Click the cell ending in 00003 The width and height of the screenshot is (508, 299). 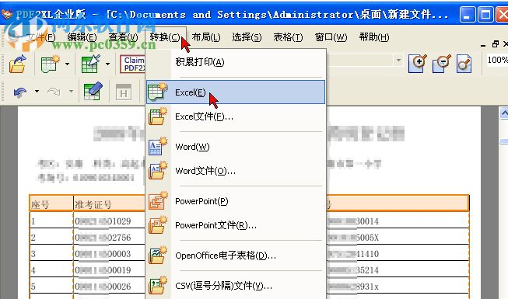110,253
